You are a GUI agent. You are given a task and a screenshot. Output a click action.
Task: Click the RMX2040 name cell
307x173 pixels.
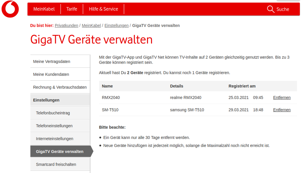point(111,98)
